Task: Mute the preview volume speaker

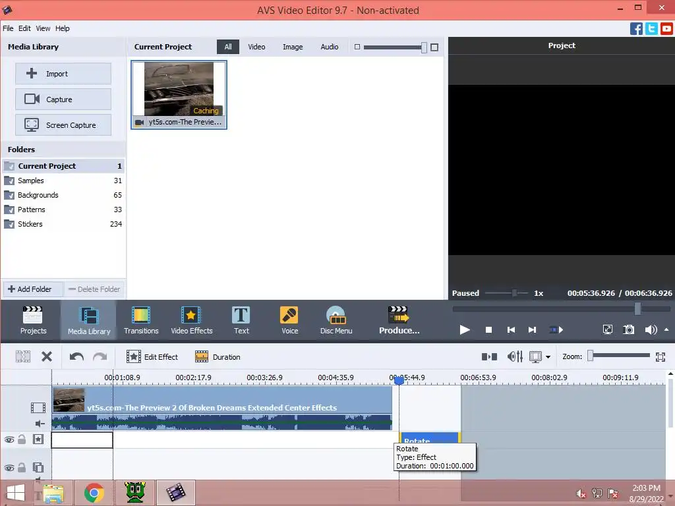Action: click(651, 330)
